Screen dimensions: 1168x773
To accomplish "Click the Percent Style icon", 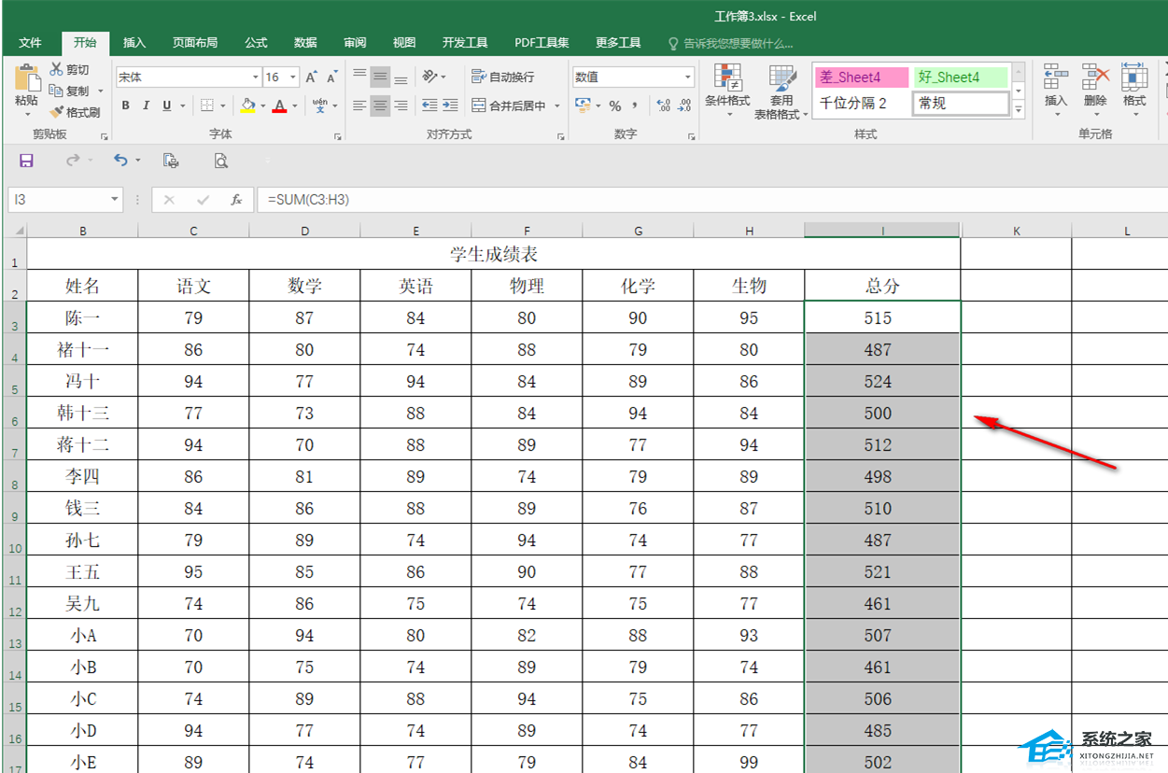I will click(x=615, y=106).
